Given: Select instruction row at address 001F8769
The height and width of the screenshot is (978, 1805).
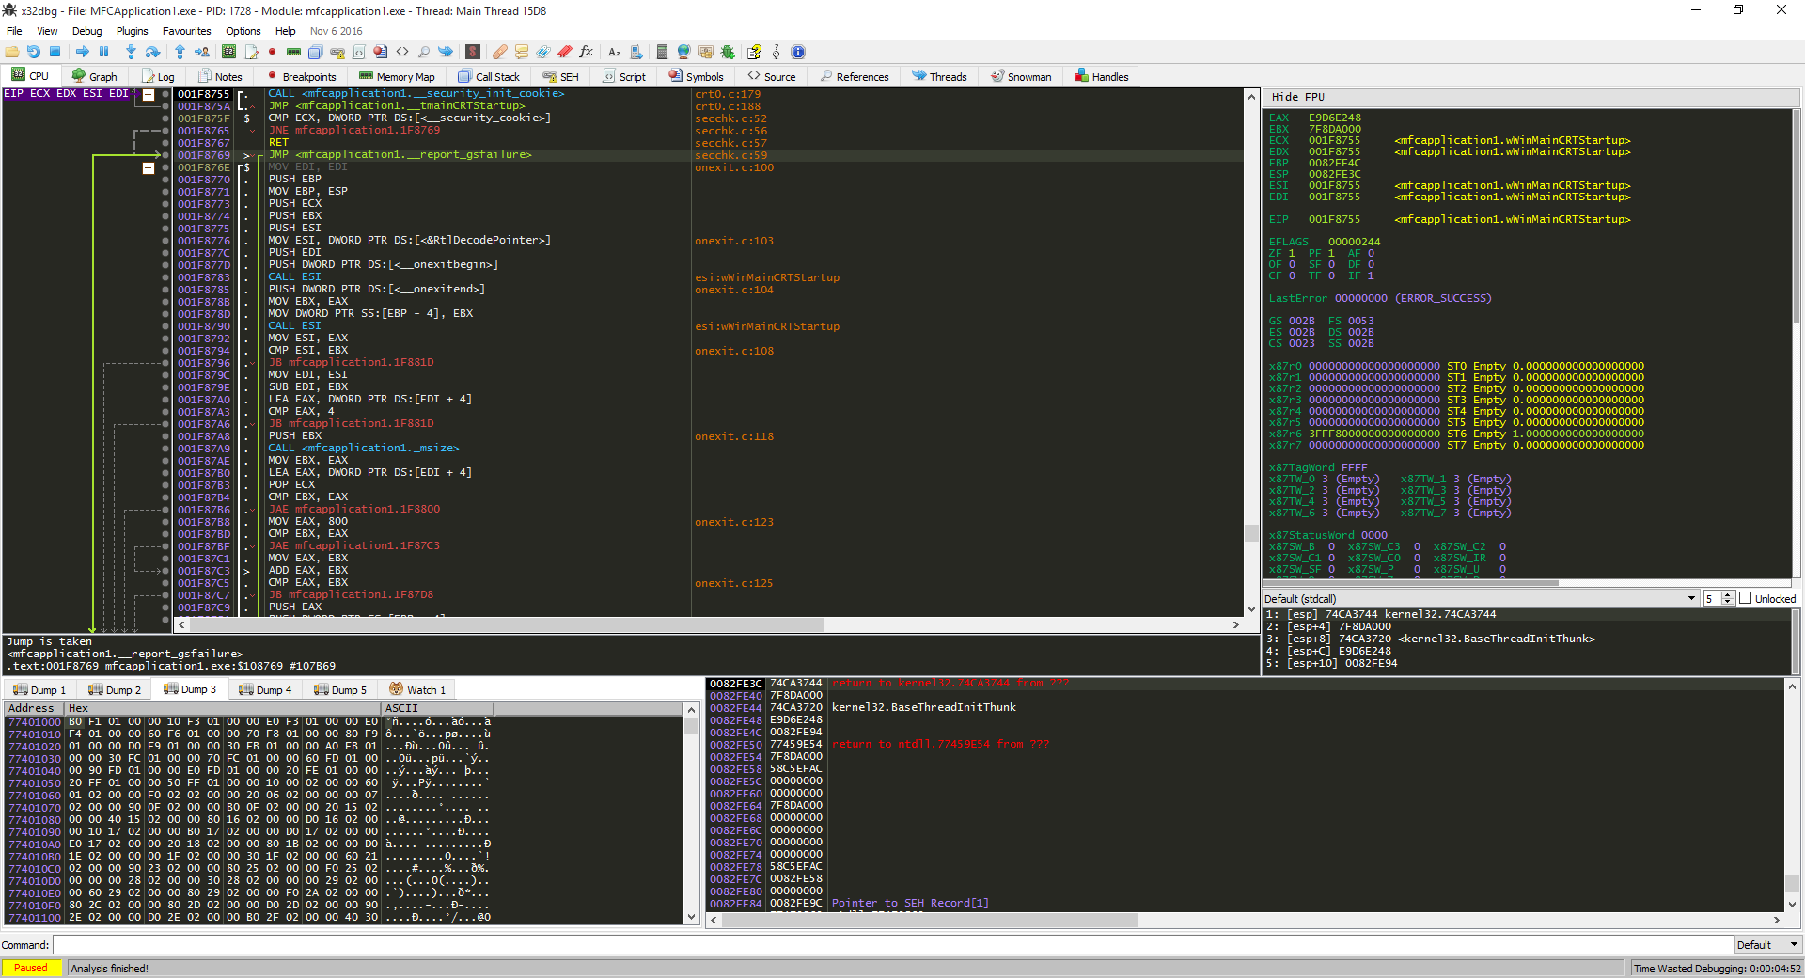Looking at the screenshot, I should pyautogui.click(x=710, y=155).
